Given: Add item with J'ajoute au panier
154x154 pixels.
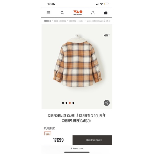Looking at the screenshot, I should (x=92, y=140).
